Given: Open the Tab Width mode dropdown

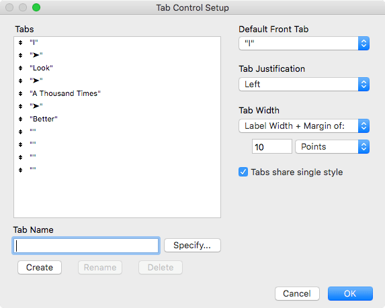Looking at the screenshot, I should coord(304,125).
